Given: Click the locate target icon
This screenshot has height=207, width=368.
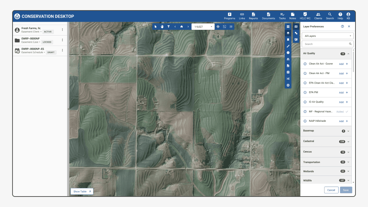Looking at the screenshot, I should click(x=218, y=26).
